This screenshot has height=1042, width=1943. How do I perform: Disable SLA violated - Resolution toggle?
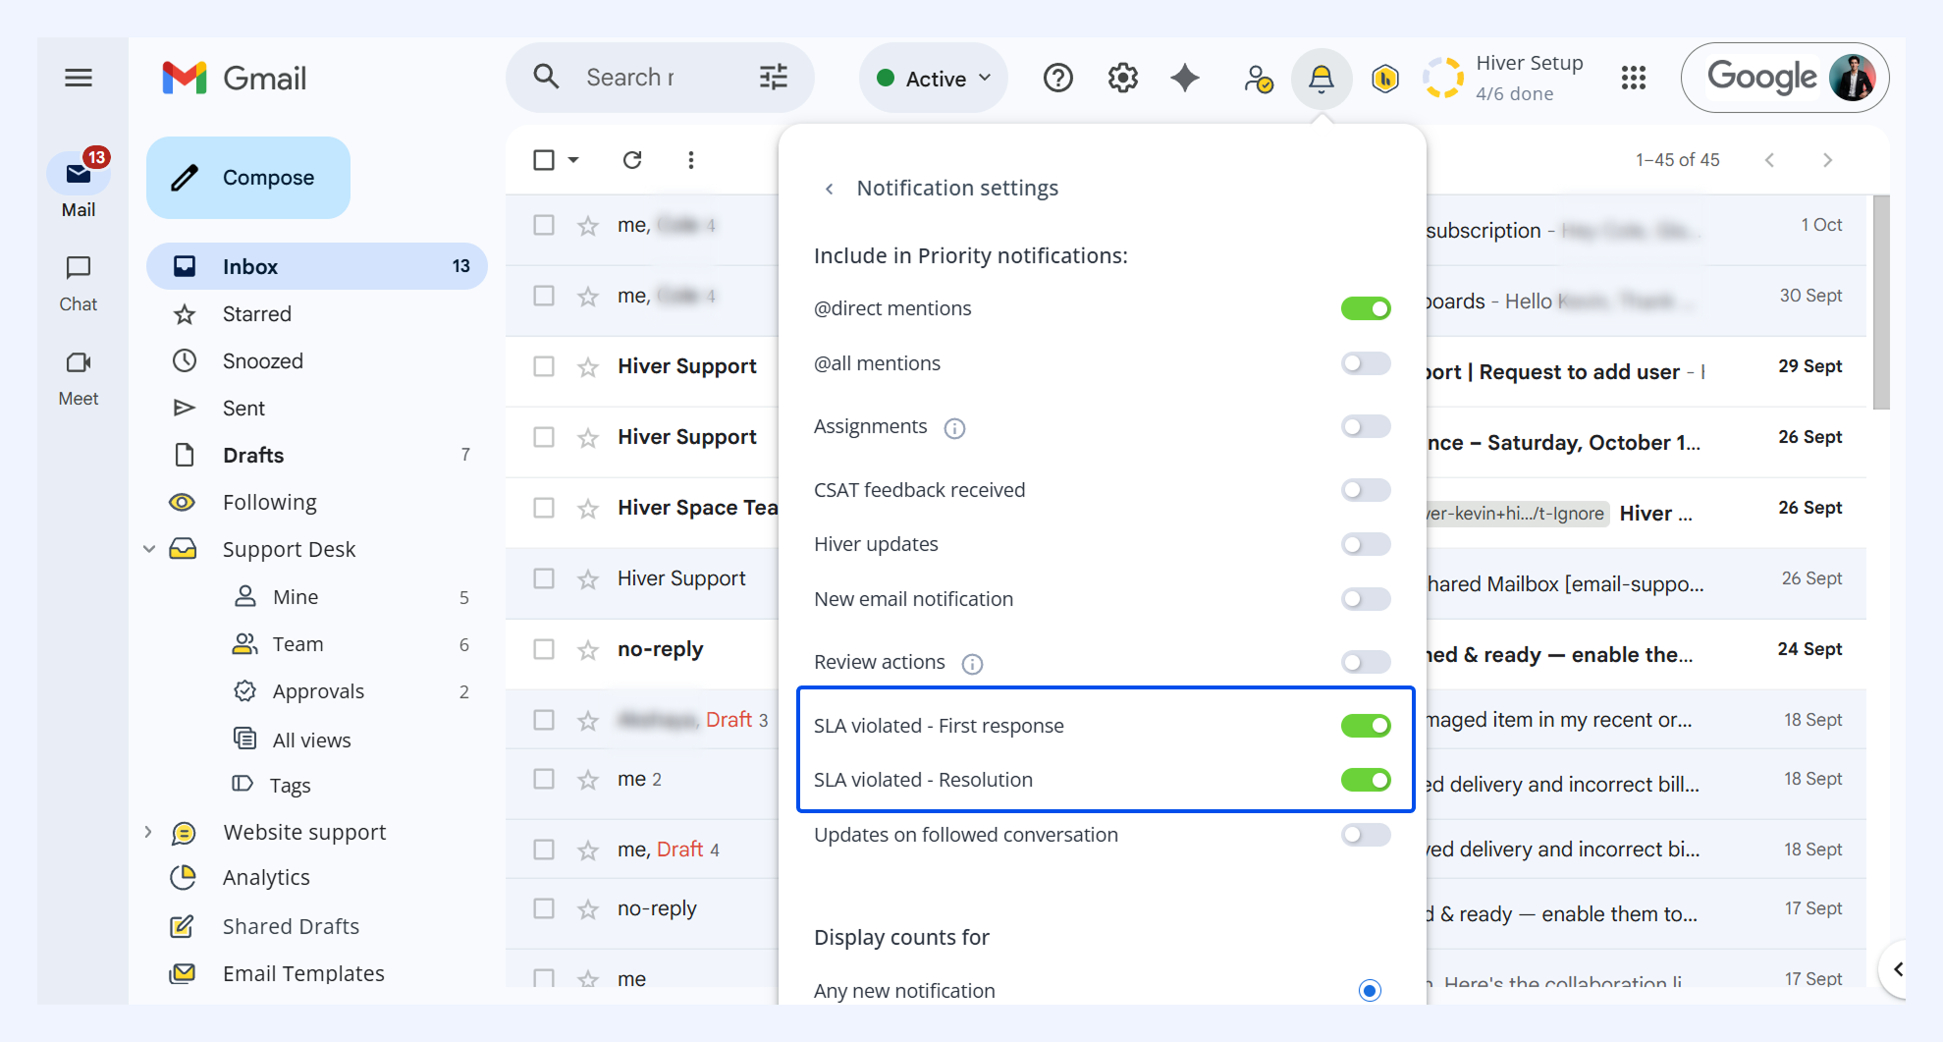[x=1366, y=780]
